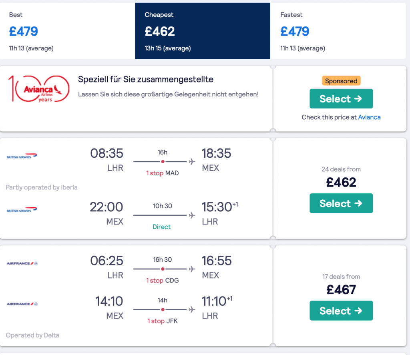This screenshot has width=410, height=355.
Task: Click the Avianca 100 years logo
Action: (x=39, y=89)
